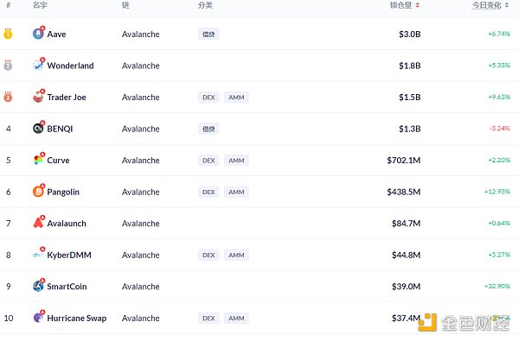Click the Trader Joe logo icon
519x341 pixels.
pos(38,97)
